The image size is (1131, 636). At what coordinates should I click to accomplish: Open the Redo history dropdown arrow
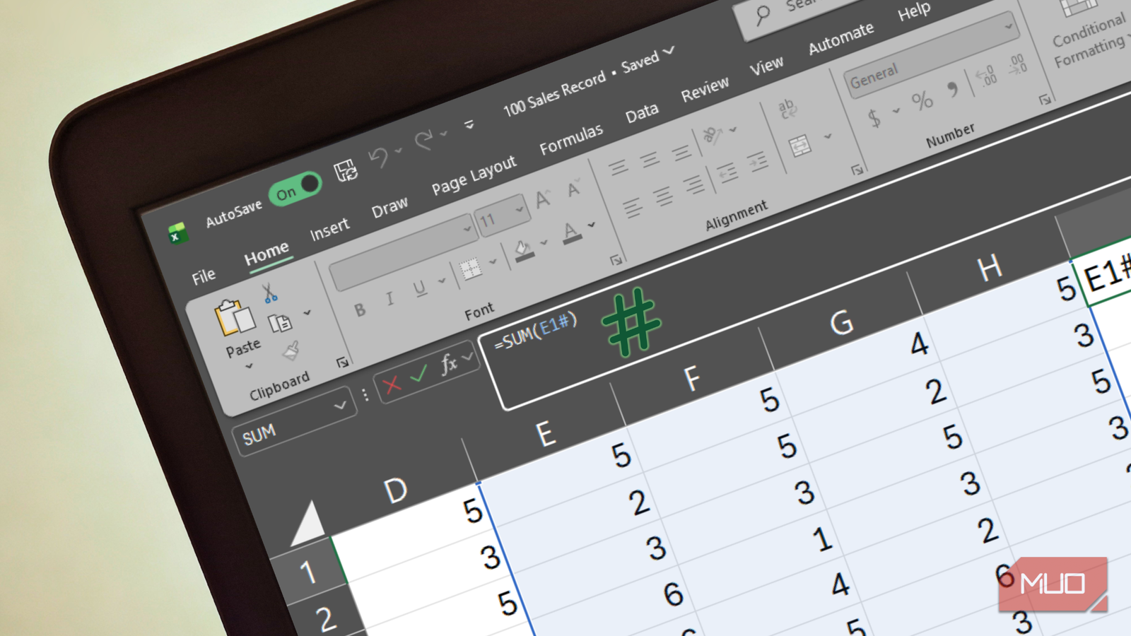click(444, 133)
